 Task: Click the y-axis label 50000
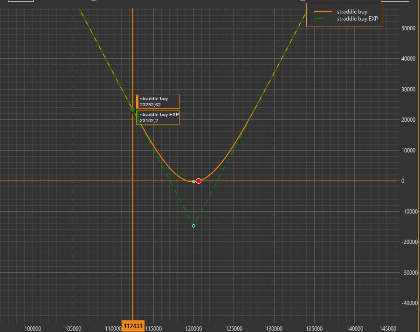point(408,28)
